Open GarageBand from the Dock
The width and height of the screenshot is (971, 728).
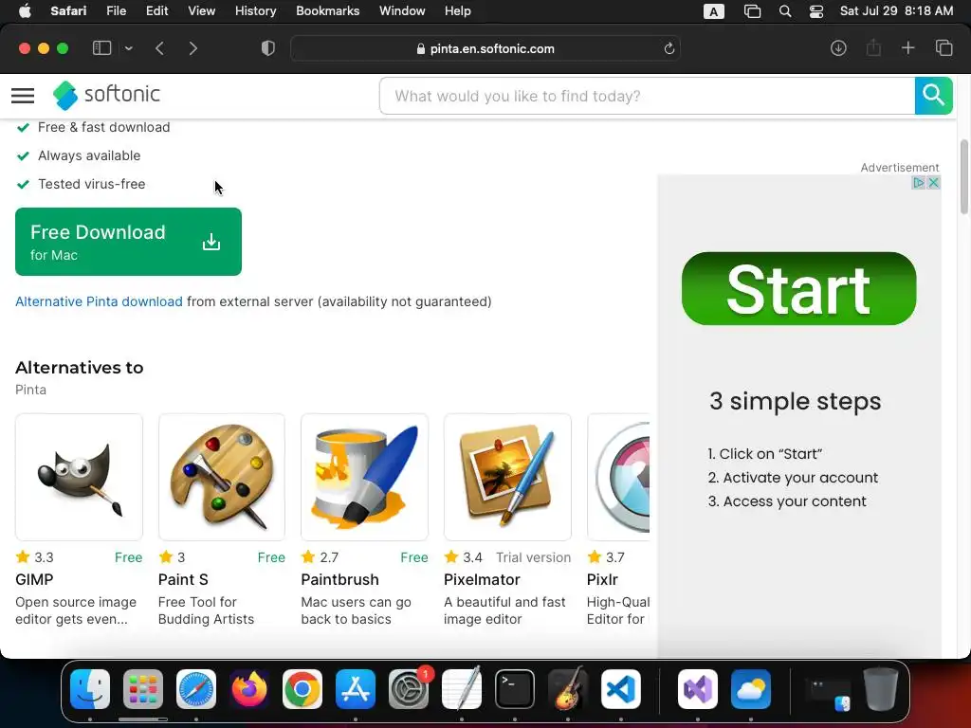coord(568,688)
